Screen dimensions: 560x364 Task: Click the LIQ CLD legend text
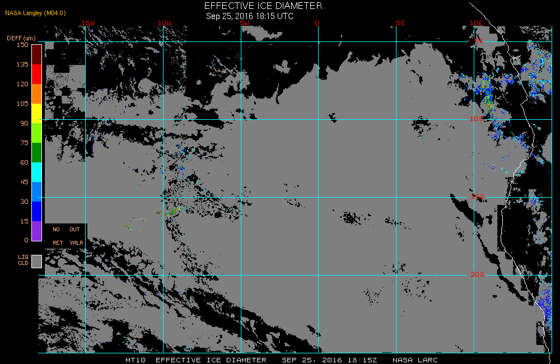(23, 260)
